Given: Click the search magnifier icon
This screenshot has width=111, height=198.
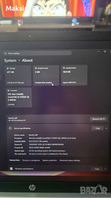Looking at the screenshot, I should [x=5, y=53].
